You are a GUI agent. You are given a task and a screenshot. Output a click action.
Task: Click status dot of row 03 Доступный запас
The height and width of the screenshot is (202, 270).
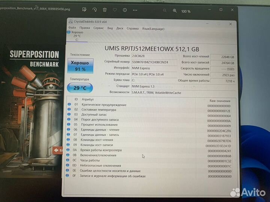(x=69, y=114)
